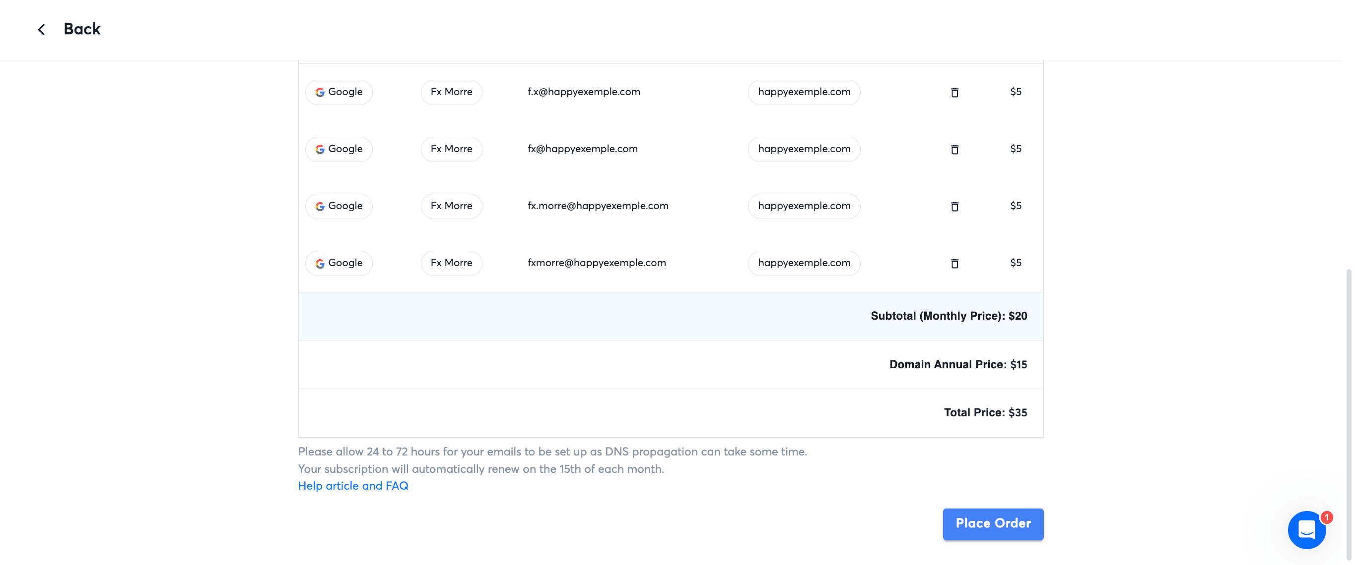
Task: Delete the fx.morre@happyexemple.com row with trash icon
Action: tap(954, 207)
